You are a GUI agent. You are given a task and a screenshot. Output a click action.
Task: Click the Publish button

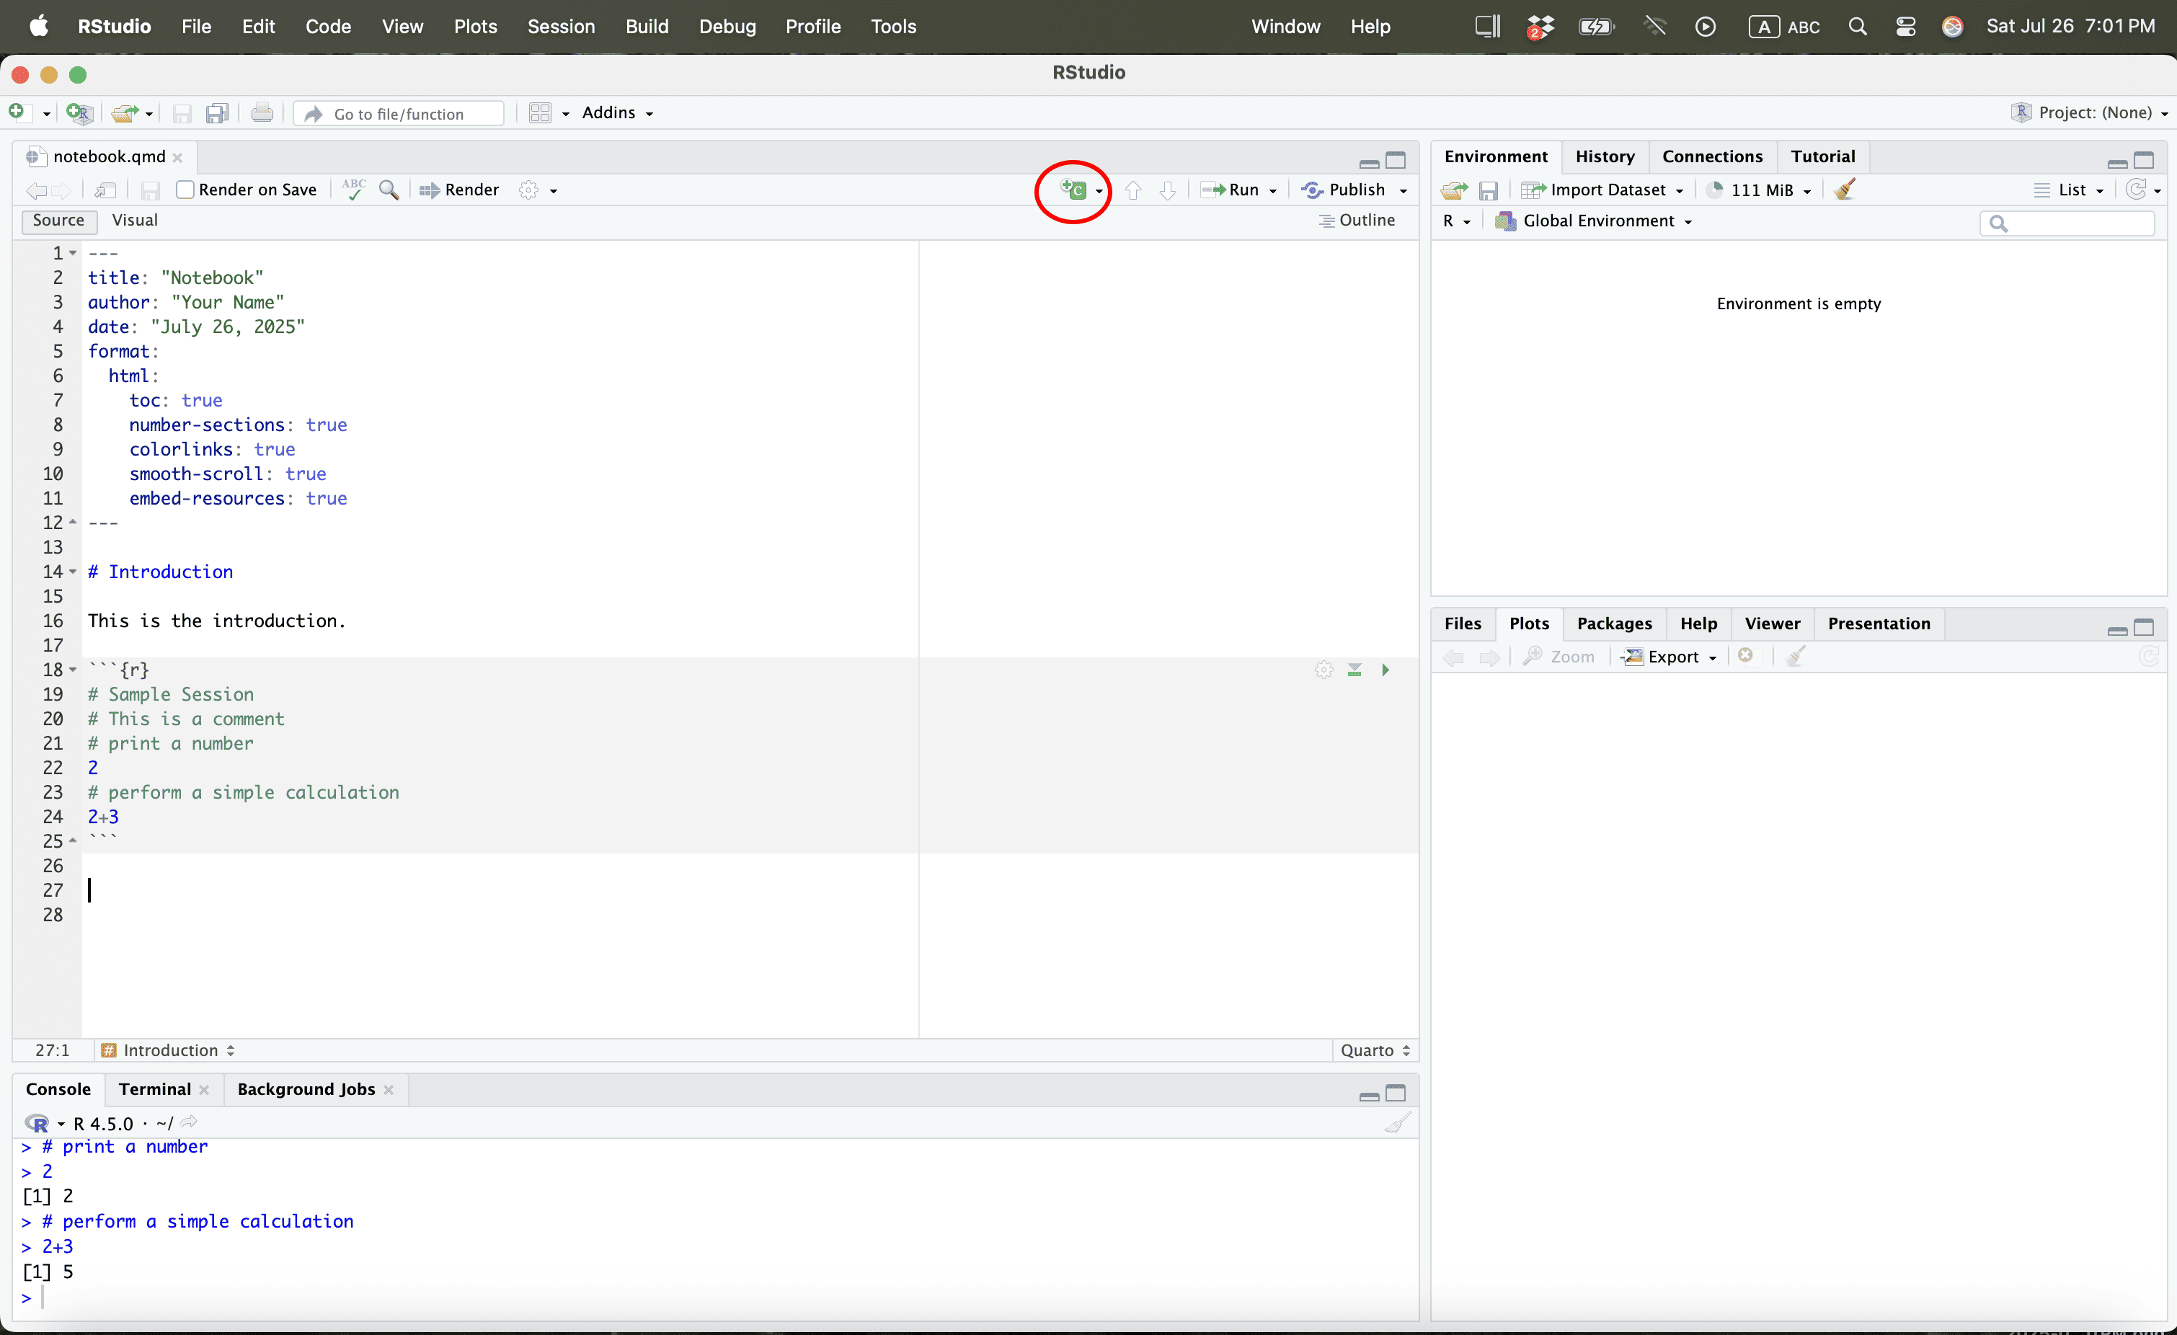point(1344,190)
